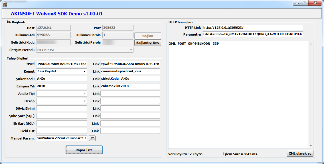Focus the Şirket Kodu field containing ArGe
The image size is (324, 164).
click(x=62, y=79)
